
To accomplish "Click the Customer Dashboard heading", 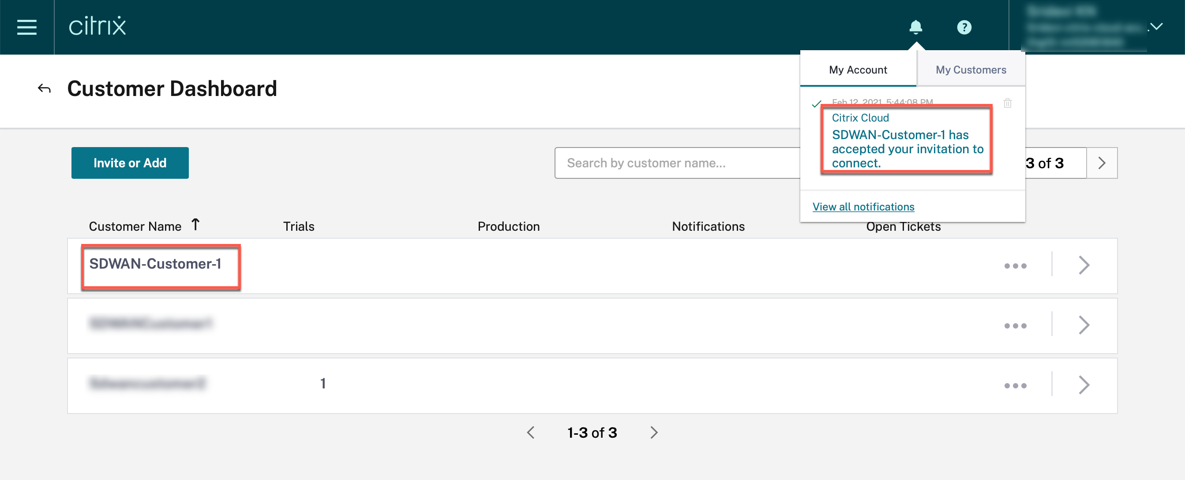I will 172,88.
